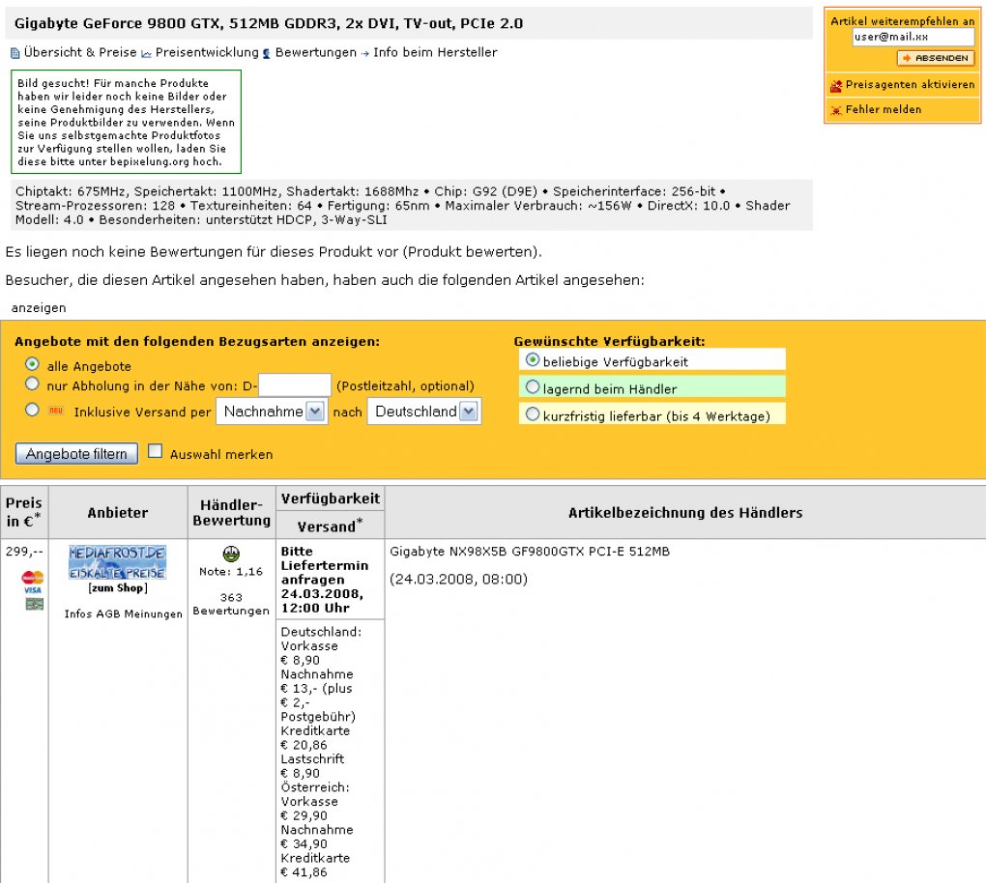Image resolution: width=986 pixels, height=883 pixels.
Task: Click the MasterCard payment icon
Action: pos(33,577)
